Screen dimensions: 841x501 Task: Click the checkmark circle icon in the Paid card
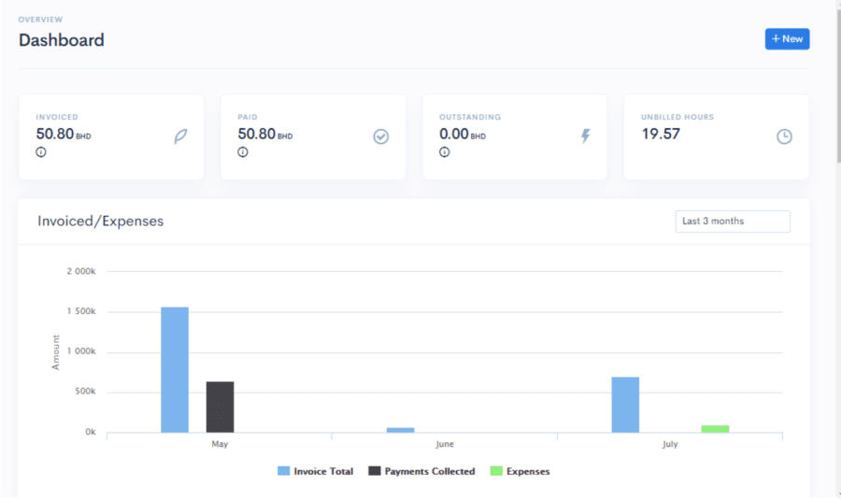tap(381, 136)
